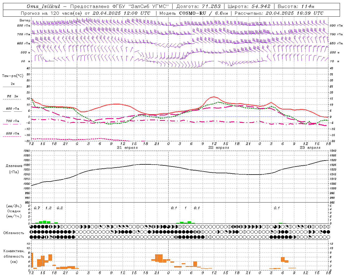This screenshot has height=275, width=344.
Task: Click the '(км)' convective cloud unit label
Action: point(14,261)
